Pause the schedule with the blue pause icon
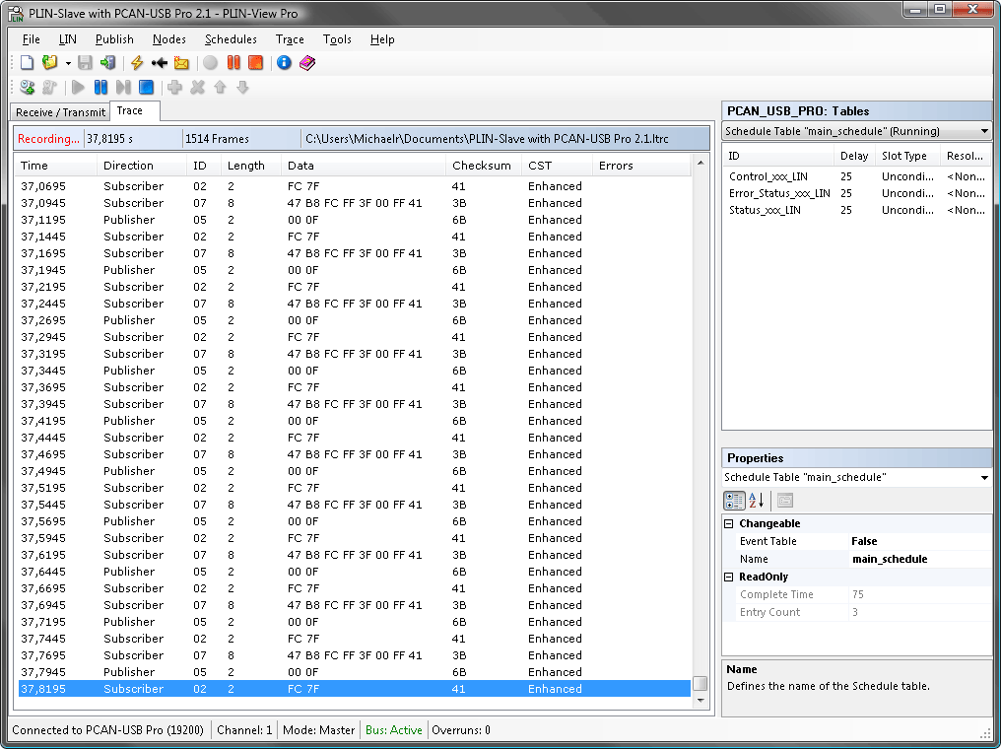 [x=100, y=88]
